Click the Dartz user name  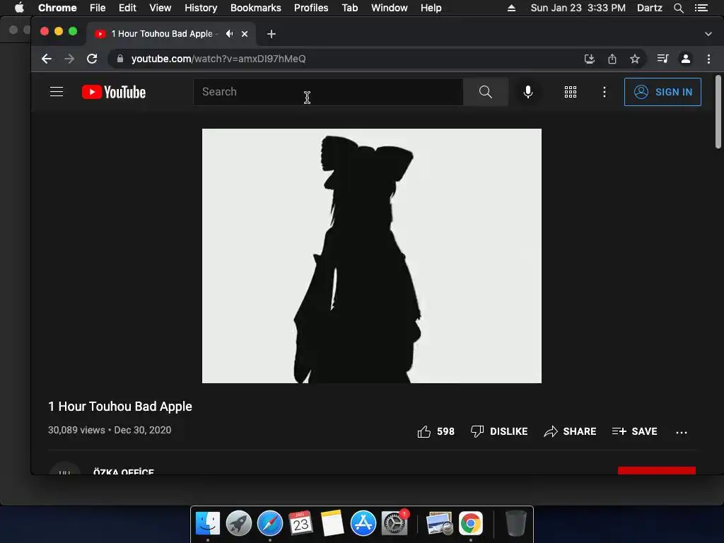(x=649, y=8)
